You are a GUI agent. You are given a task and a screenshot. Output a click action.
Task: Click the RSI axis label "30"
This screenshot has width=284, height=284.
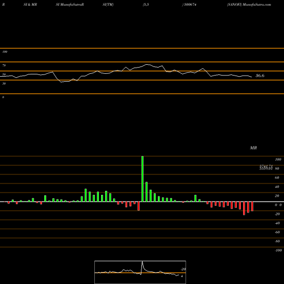point(4,83)
